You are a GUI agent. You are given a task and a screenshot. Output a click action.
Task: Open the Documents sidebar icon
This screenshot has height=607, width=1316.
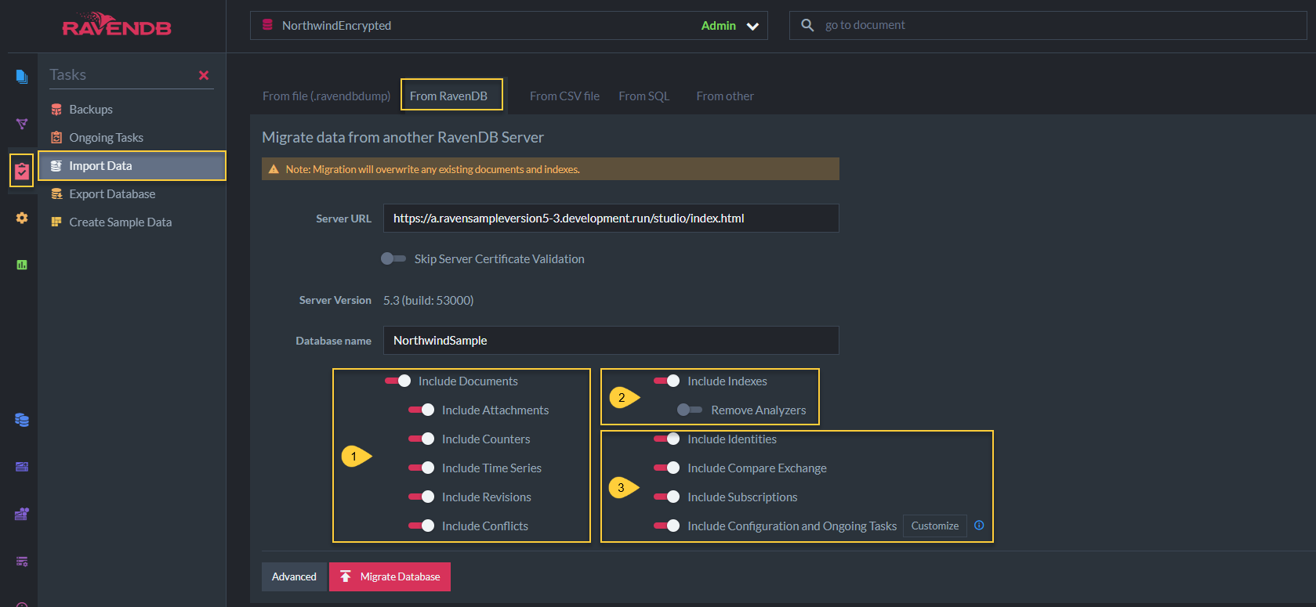coord(22,77)
